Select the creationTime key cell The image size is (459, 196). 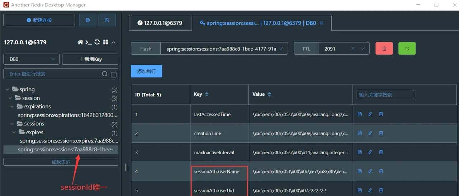click(219, 133)
